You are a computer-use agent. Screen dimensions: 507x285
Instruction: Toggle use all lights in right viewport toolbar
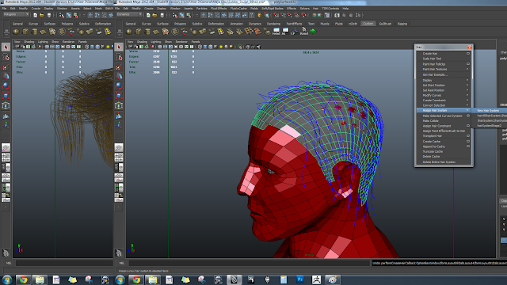tap(221, 47)
